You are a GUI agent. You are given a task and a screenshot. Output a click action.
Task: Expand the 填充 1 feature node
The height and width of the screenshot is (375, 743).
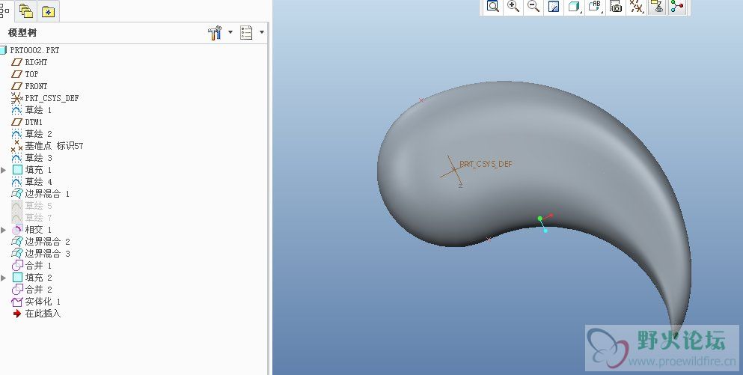(x=4, y=170)
